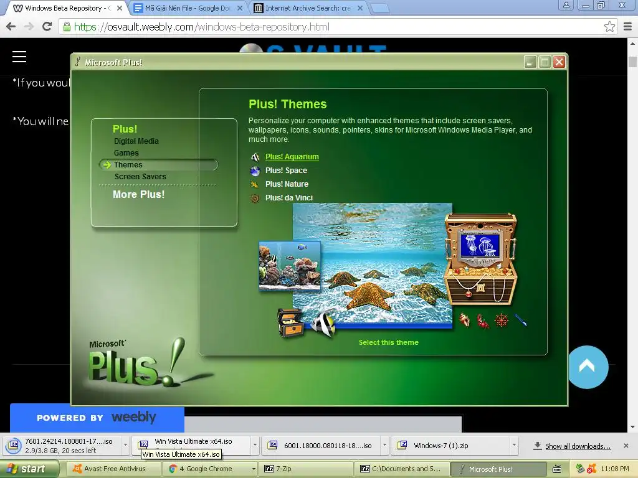Open the website hamburger menu

click(19, 57)
